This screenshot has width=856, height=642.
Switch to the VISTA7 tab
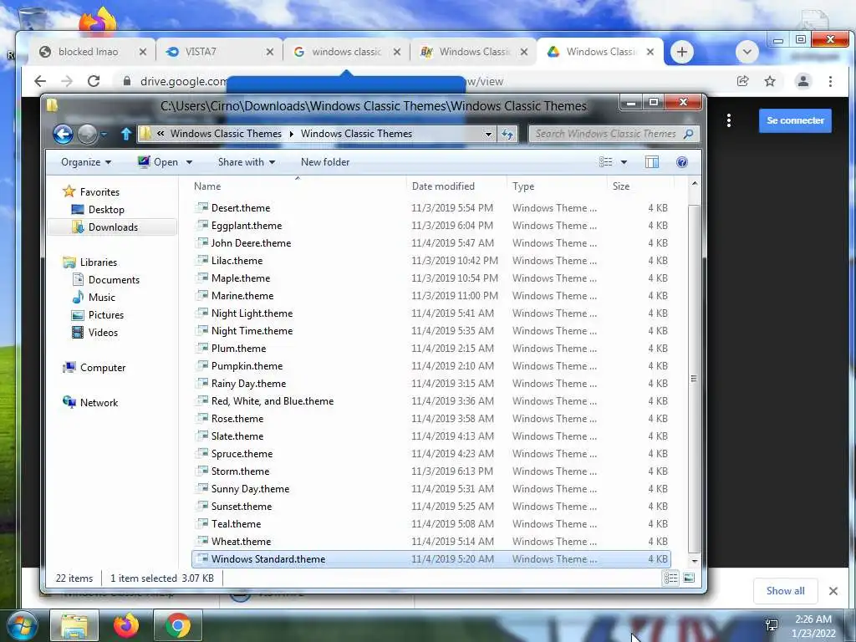coord(219,52)
